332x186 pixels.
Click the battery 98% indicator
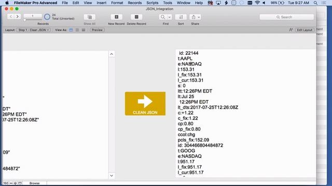click(x=277, y=3)
